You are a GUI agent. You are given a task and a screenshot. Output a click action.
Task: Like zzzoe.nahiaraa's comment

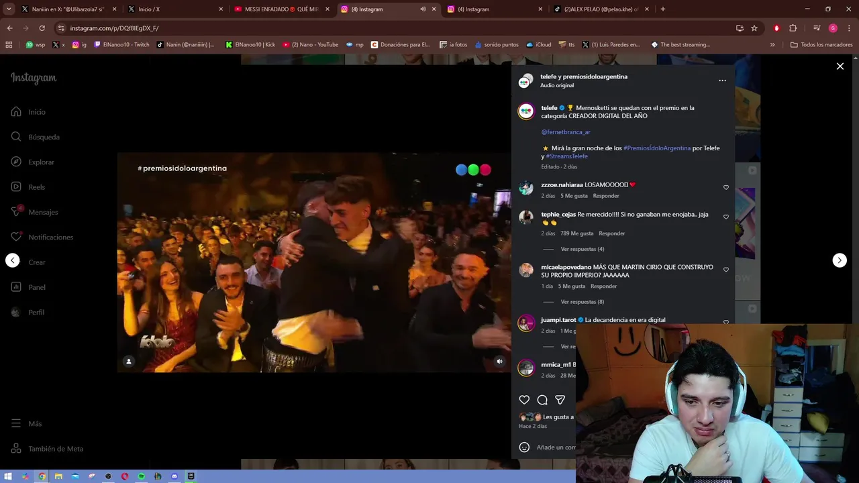pos(725,188)
